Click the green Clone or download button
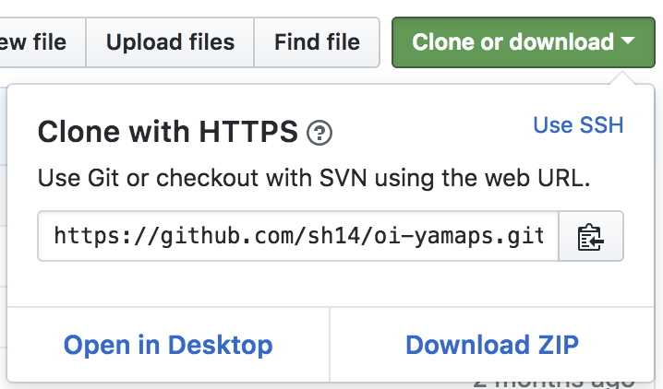This screenshot has width=663, height=389. coord(524,42)
